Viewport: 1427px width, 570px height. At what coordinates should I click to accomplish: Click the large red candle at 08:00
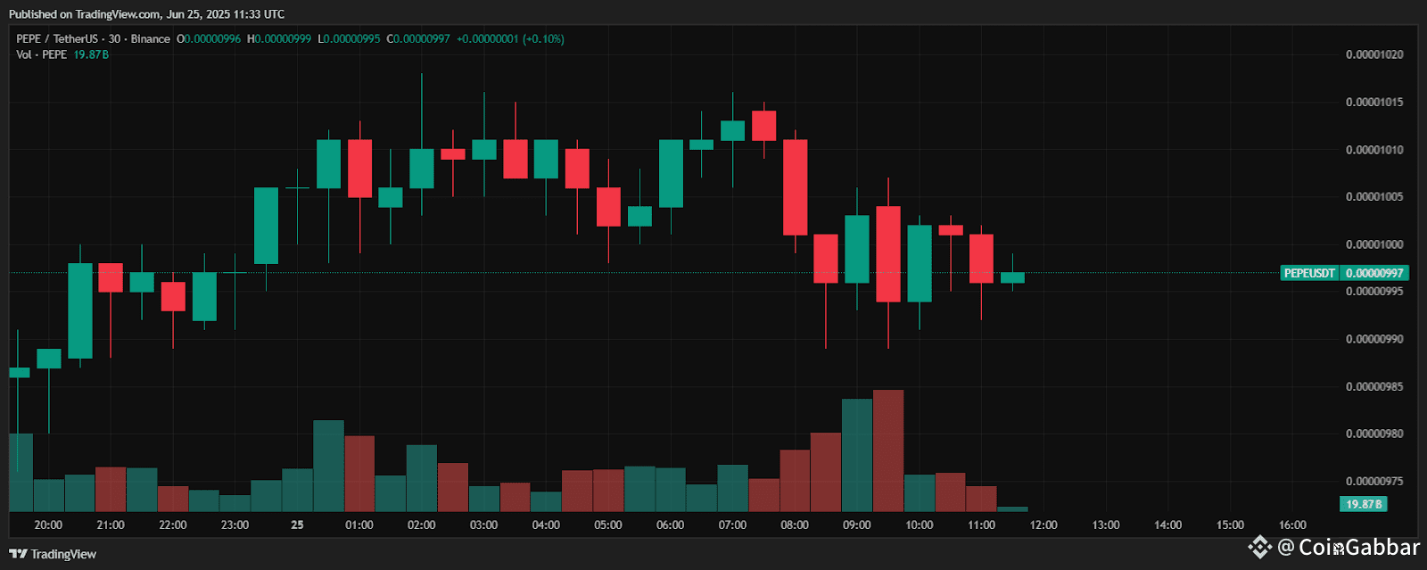pos(795,187)
